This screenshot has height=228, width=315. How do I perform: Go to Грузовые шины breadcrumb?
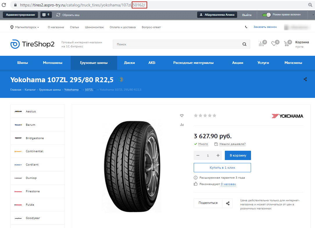coord(50,90)
